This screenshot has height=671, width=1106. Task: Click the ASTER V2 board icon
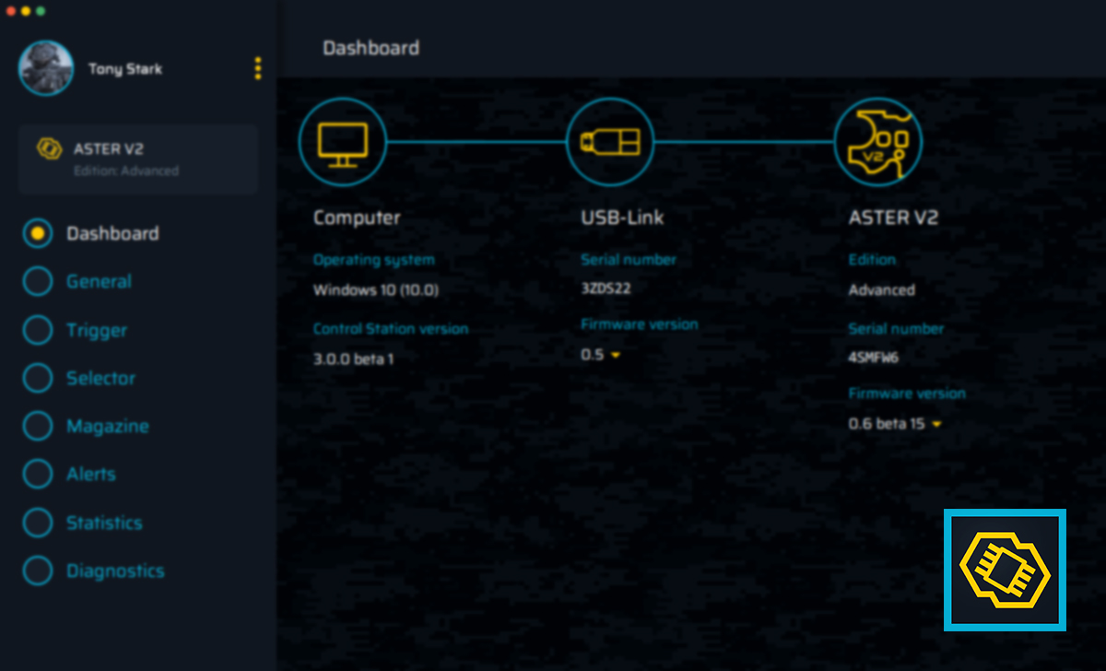pyautogui.click(x=877, y=143)
